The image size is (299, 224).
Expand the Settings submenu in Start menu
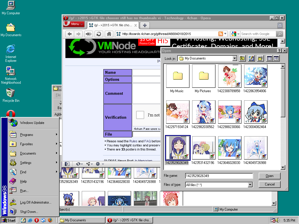click(33, 163)
